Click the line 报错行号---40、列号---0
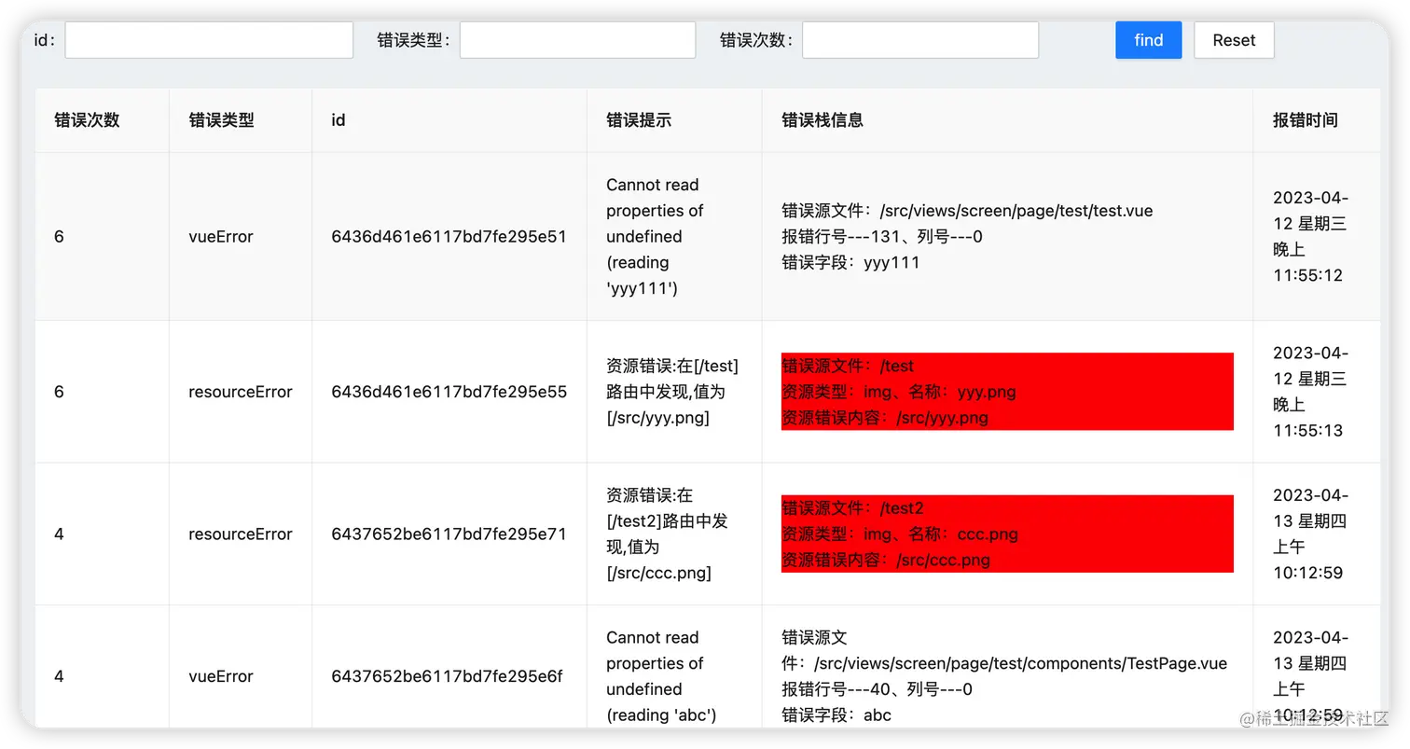1410x749 pixels. tap(877, 689)
